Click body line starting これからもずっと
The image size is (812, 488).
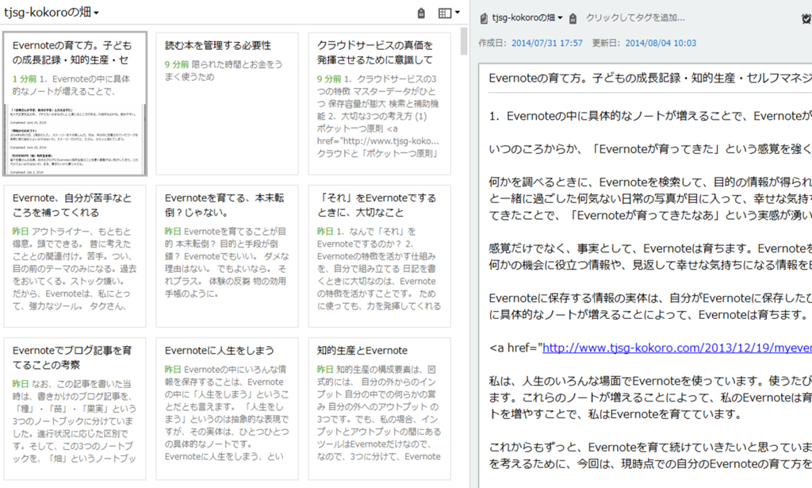(x=650, y=448)
